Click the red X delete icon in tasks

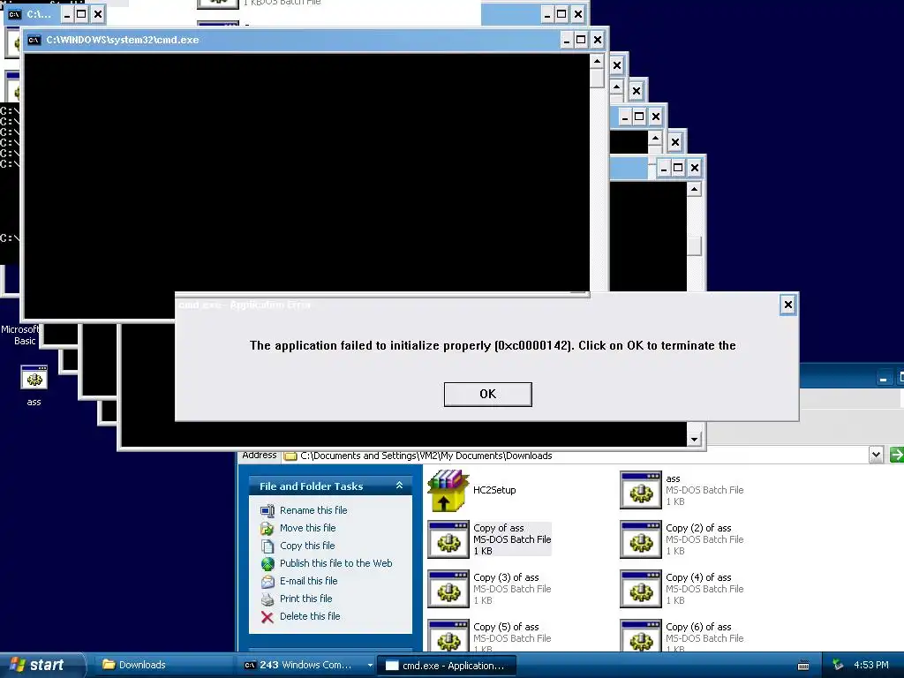point(267,617)
